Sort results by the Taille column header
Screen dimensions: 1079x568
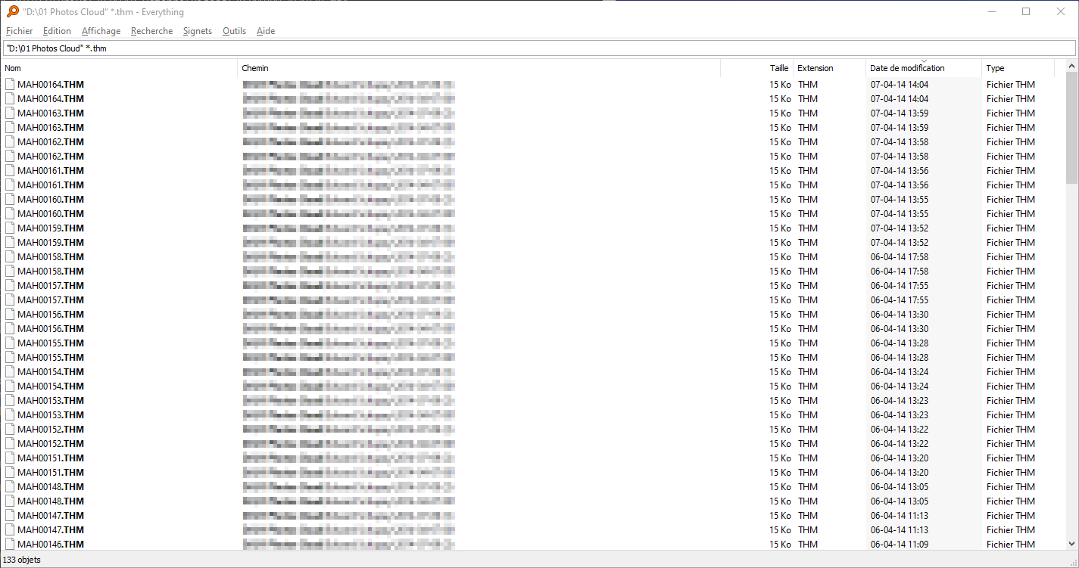778,68
